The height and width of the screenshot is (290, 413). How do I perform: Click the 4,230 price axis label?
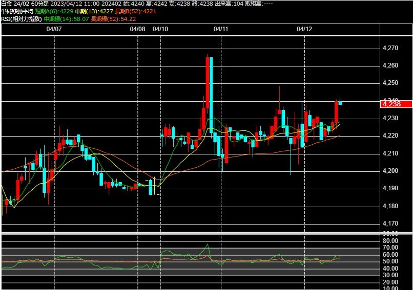390,118
